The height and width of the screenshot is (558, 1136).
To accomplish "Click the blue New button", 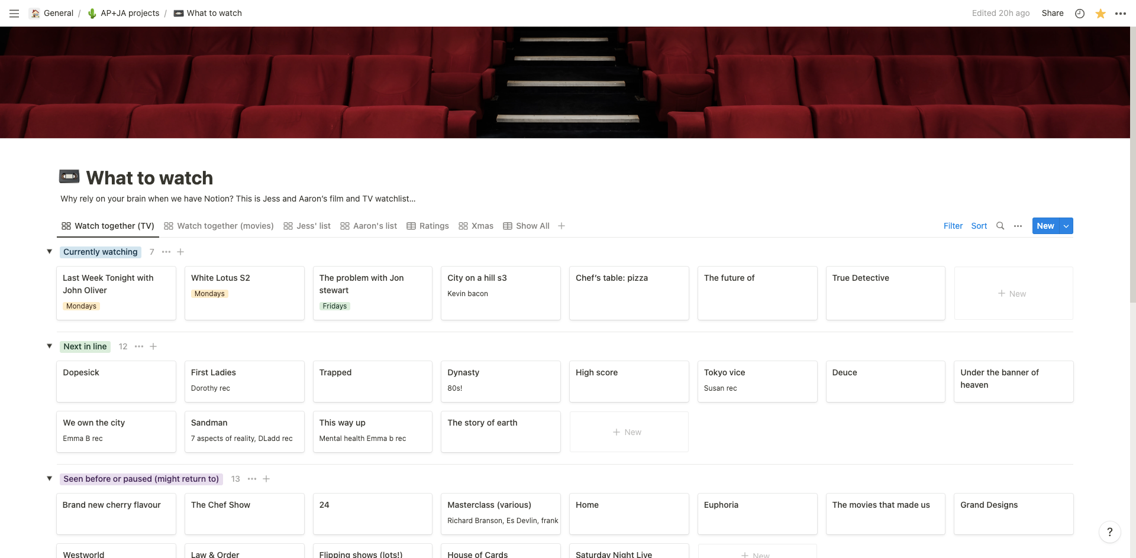I will pos(1045,226).
